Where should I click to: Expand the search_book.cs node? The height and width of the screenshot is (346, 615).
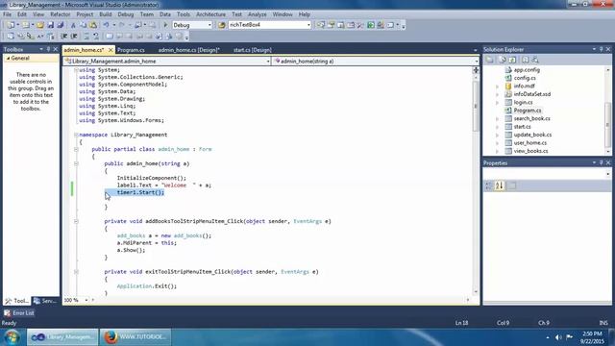coord(498,119)
